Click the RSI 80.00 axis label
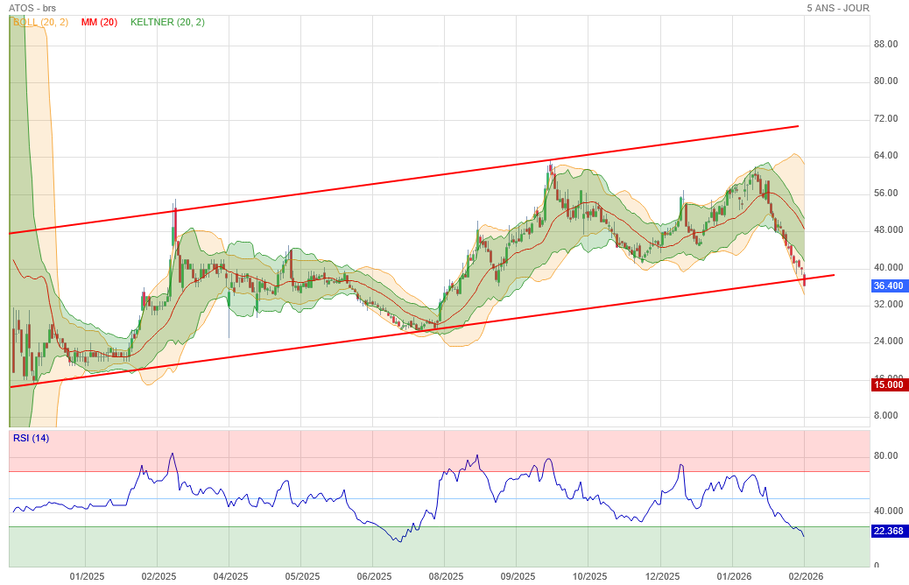 click(886, 456)
